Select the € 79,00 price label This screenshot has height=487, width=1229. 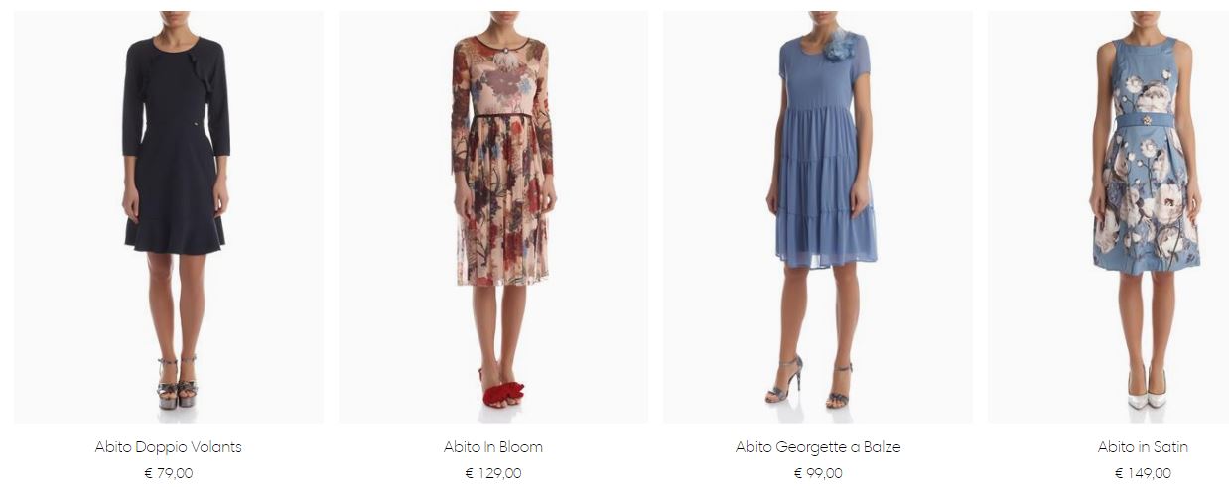click(169, 473)
